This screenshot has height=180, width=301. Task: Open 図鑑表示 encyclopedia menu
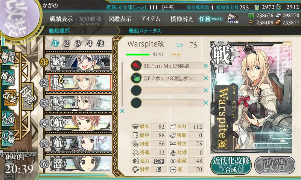[120, 19]
